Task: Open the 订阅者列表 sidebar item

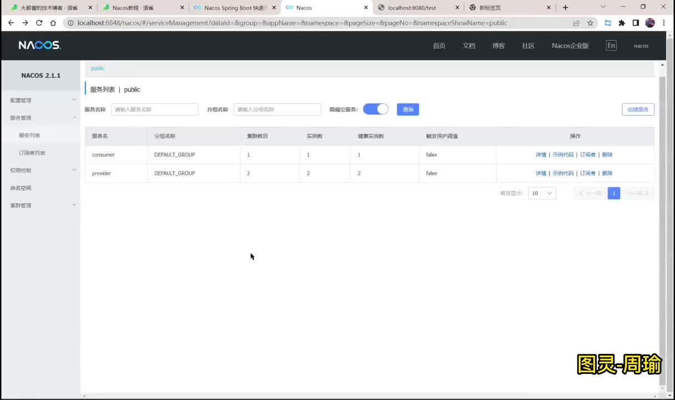Action: [32, 153]
